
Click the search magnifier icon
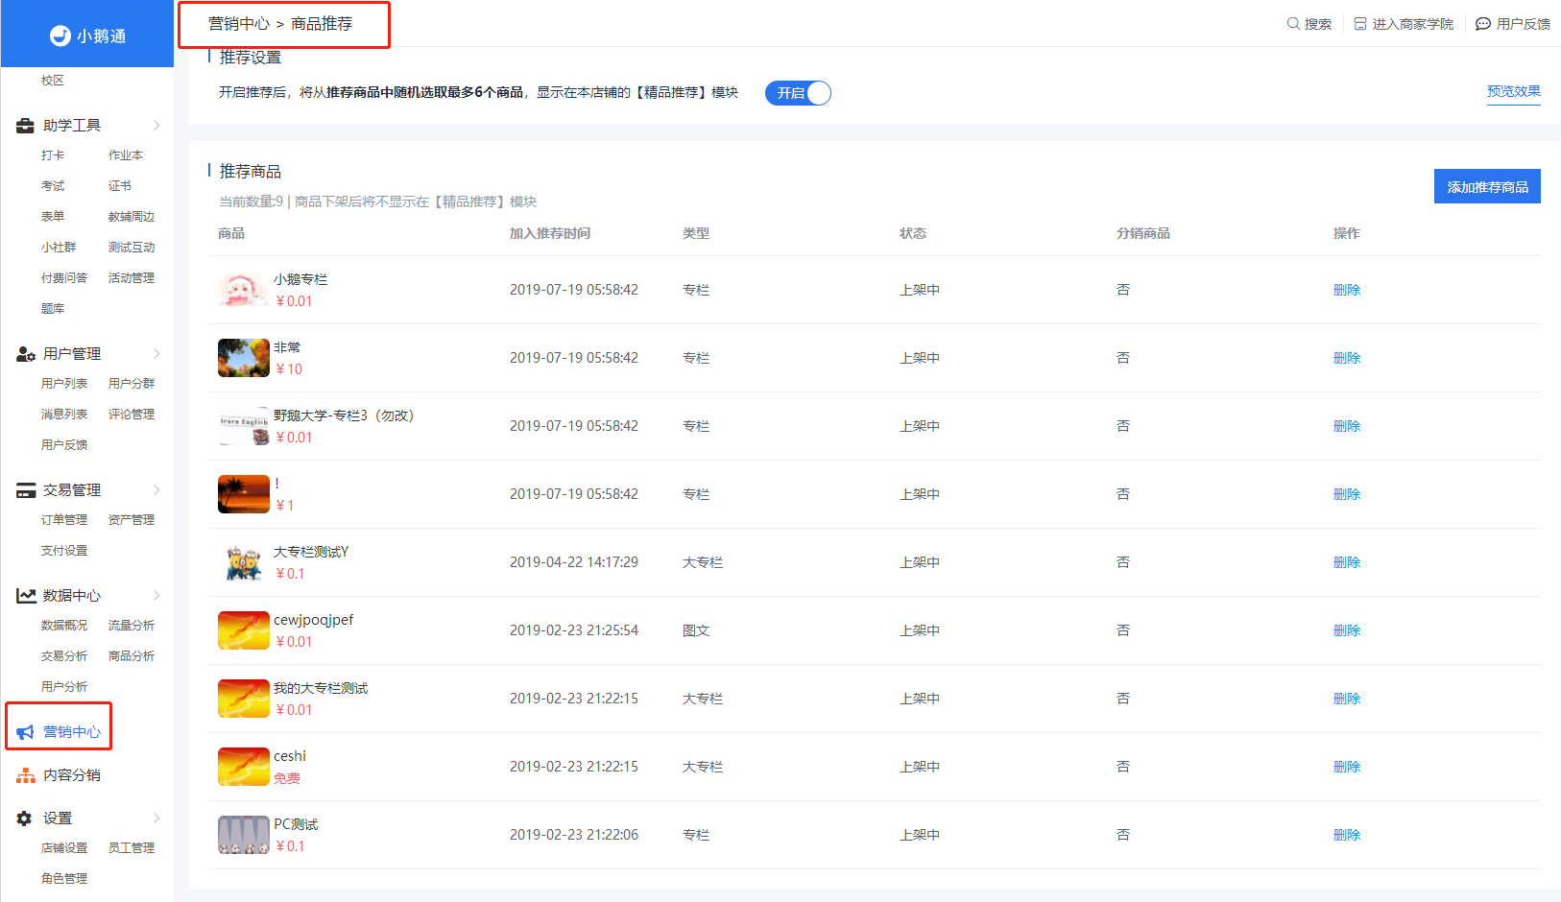click(x=1293, y=23)
